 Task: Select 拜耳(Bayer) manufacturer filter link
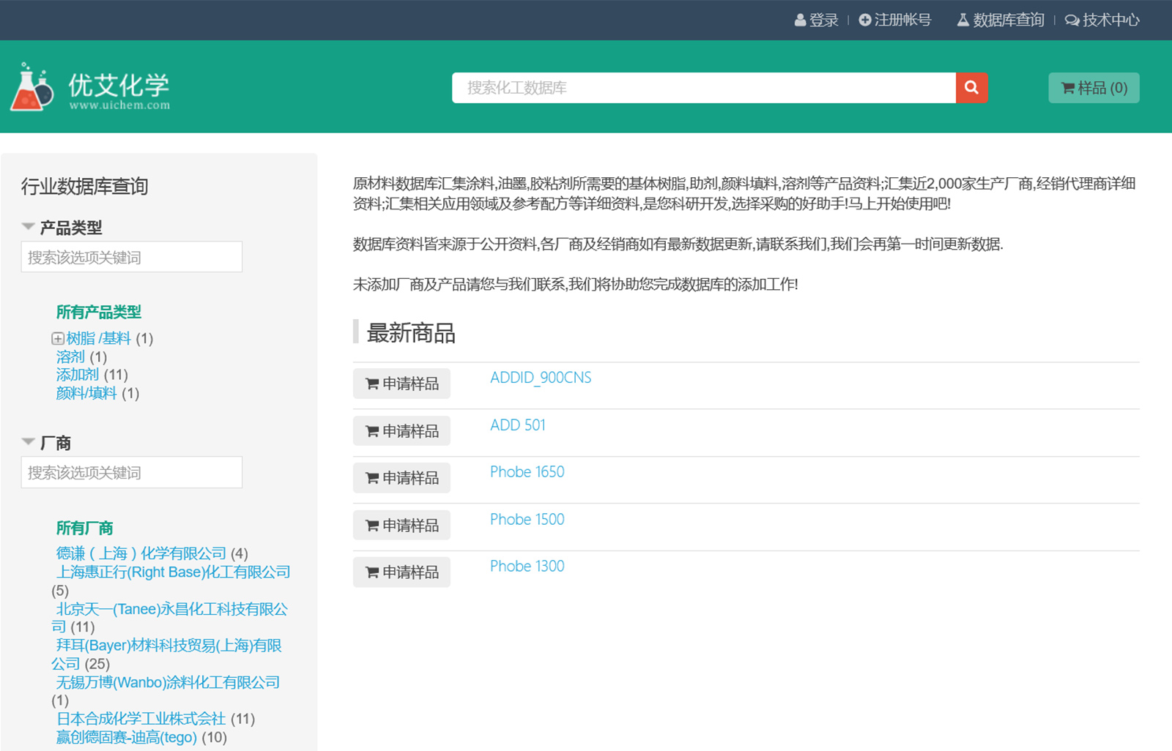coord(169,646)
